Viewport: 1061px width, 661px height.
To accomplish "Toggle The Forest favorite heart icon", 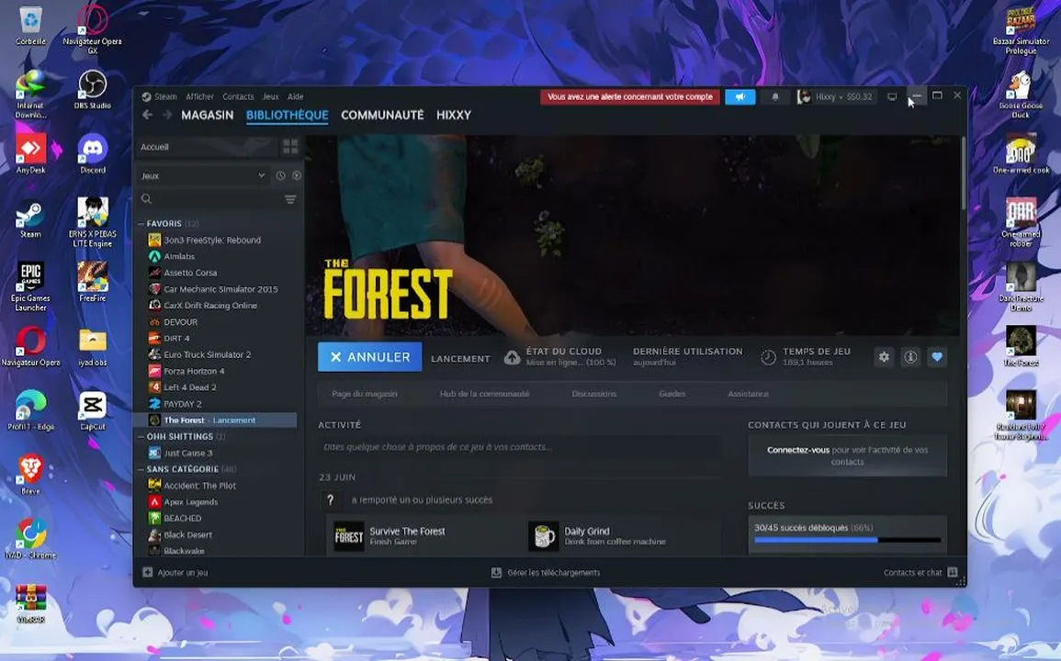I will point(937,356).
